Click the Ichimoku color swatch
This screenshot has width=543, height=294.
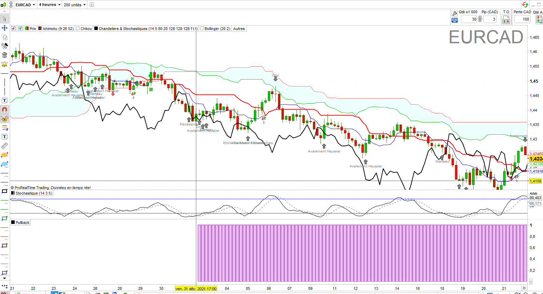point(40,29)
